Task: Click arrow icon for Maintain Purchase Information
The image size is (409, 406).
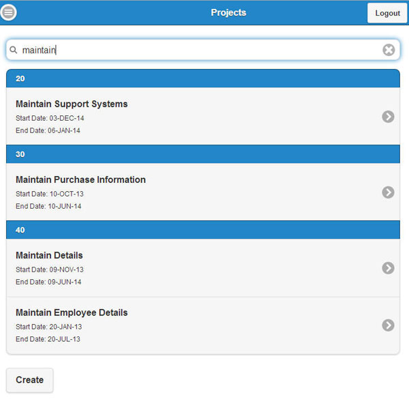Action: coord(388,192)
